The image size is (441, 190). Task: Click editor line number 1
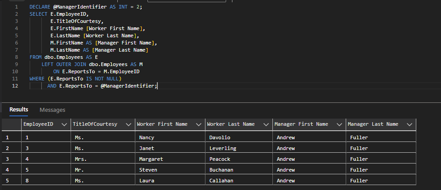16,7
